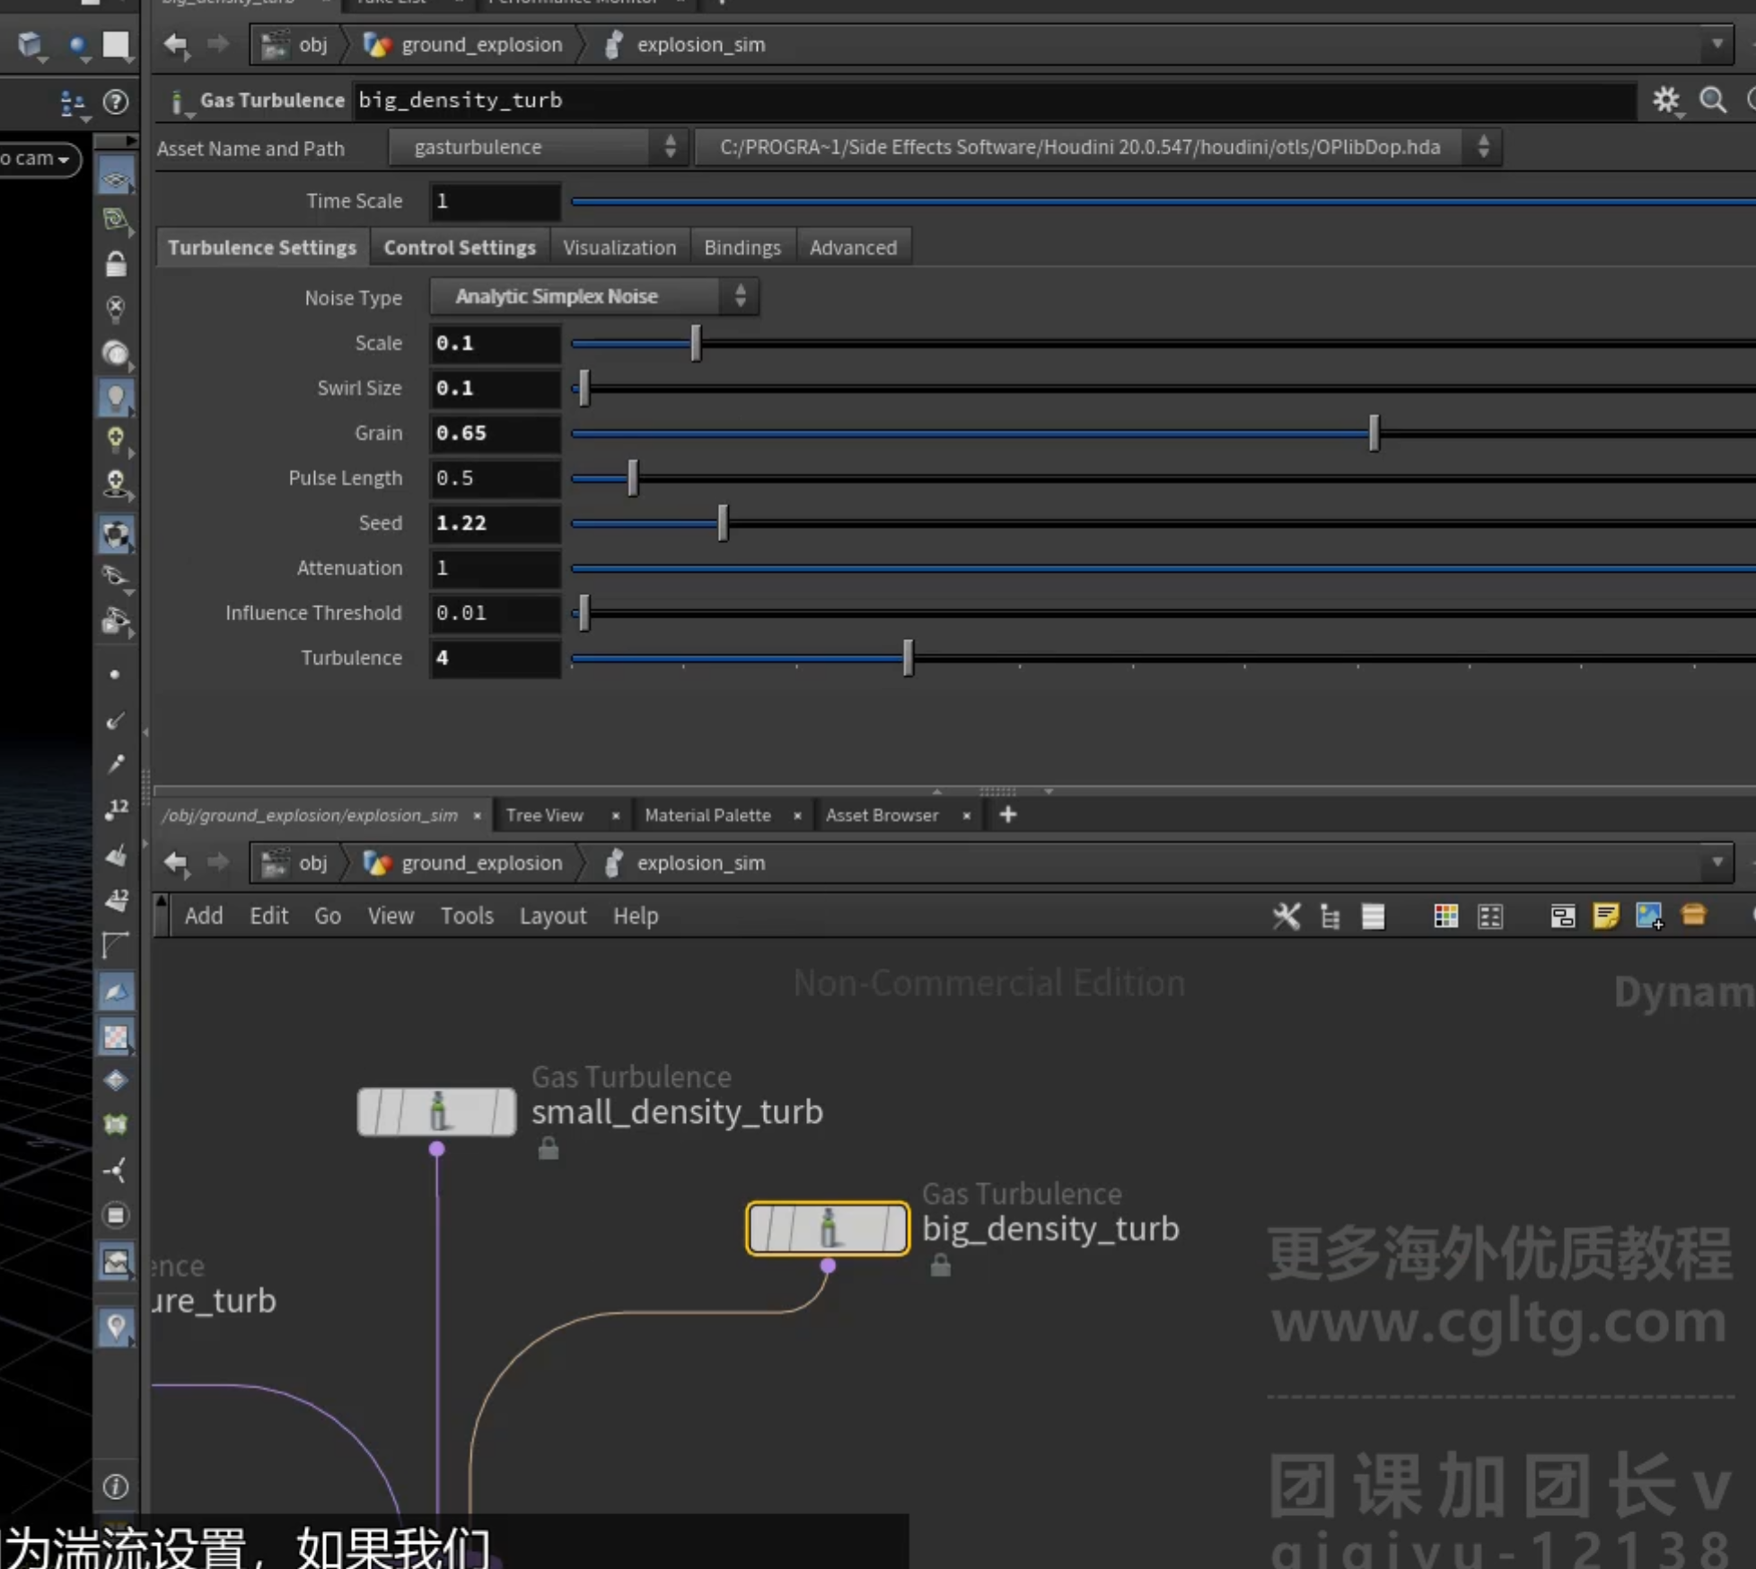
Task: Switch to the Control Settings tab
Action: tap(460, 248)
